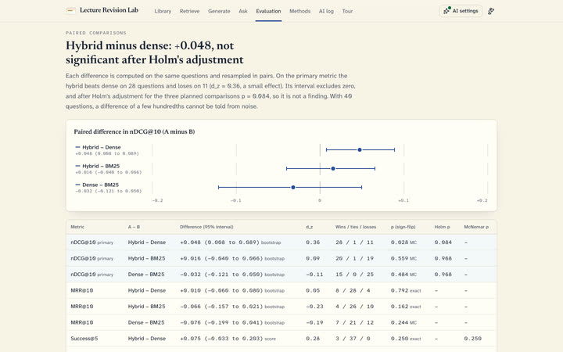Open the Generate tab
The height and width of the screenshot is (352, 563).
(x=219, y=11)
